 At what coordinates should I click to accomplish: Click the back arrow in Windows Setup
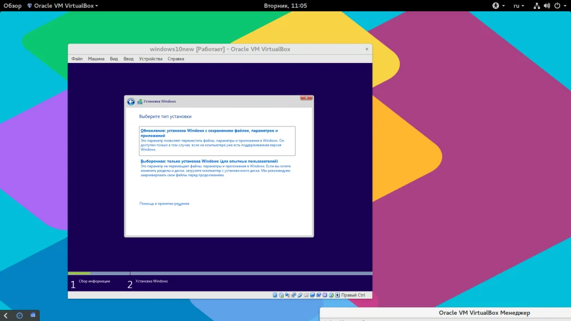pos(131,101)
